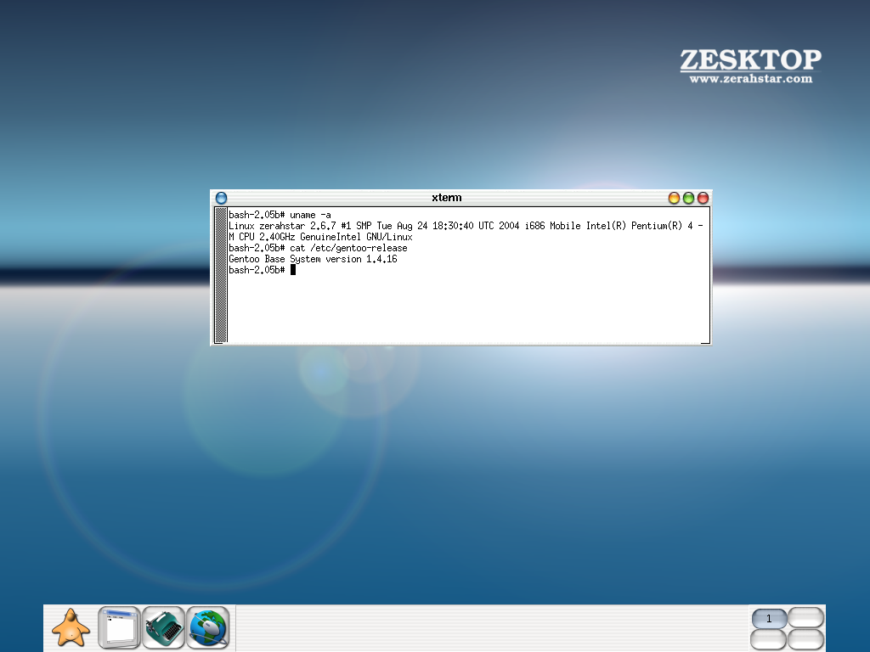The height and width of the screenshot is (652, 870).
Task: Click the cursor block at the last prompt
Action: [293, 270]
